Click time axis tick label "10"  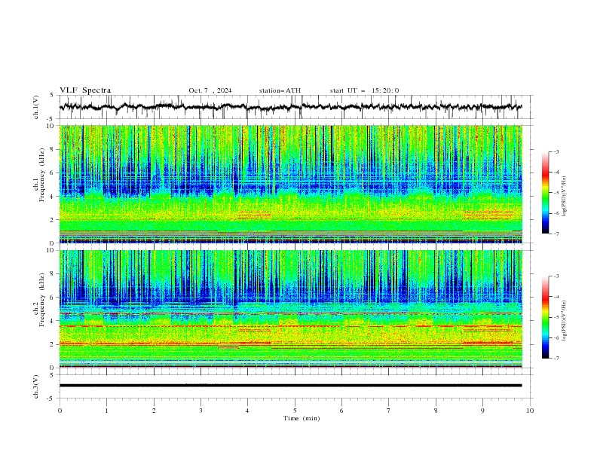point(530,411)
